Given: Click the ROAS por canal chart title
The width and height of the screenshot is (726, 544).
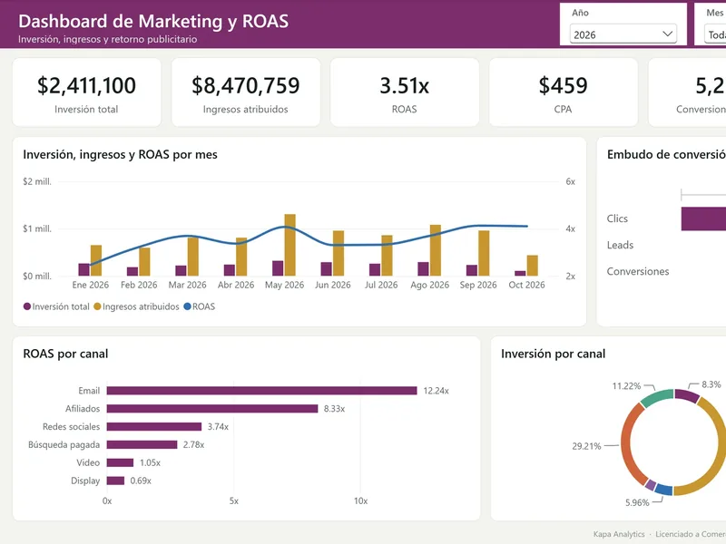Looking at the screenshot, I should (65, 354).
